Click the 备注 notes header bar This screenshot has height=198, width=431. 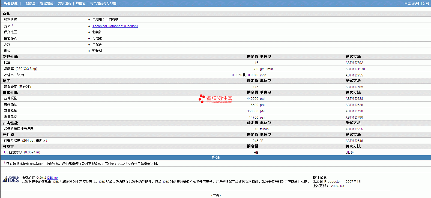[x=215, y=158]
